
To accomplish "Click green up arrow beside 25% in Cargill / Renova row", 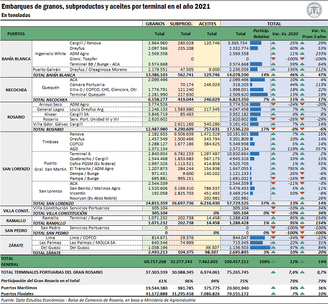I will click(x=273, y=43).
